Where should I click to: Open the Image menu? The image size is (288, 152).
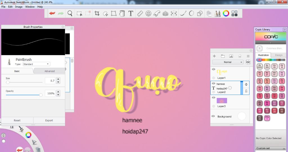pos(19,7)
